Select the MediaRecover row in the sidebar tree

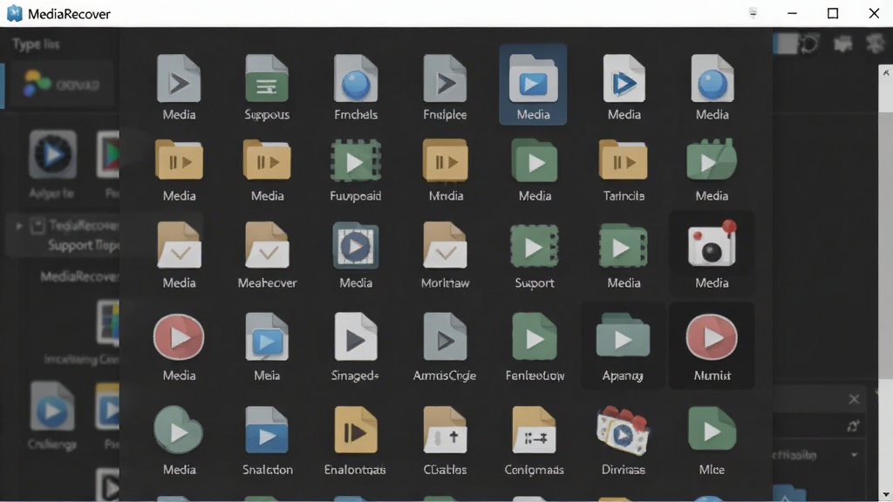point(79,276)
